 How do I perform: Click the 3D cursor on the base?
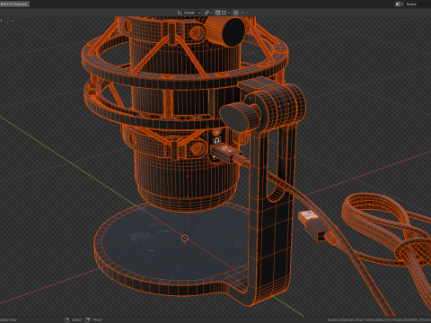tap(185, 238)
